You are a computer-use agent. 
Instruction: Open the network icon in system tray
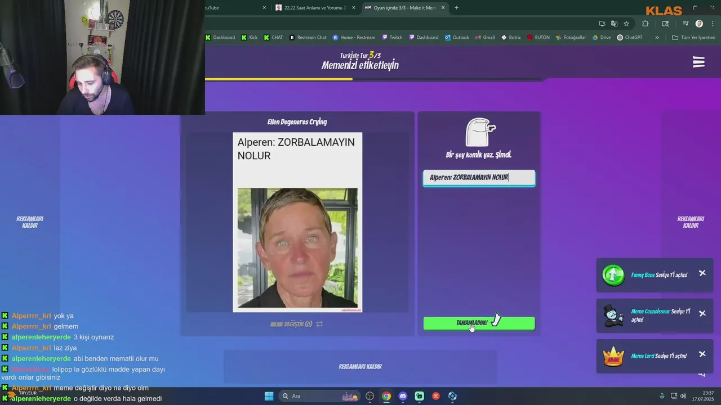674,396
